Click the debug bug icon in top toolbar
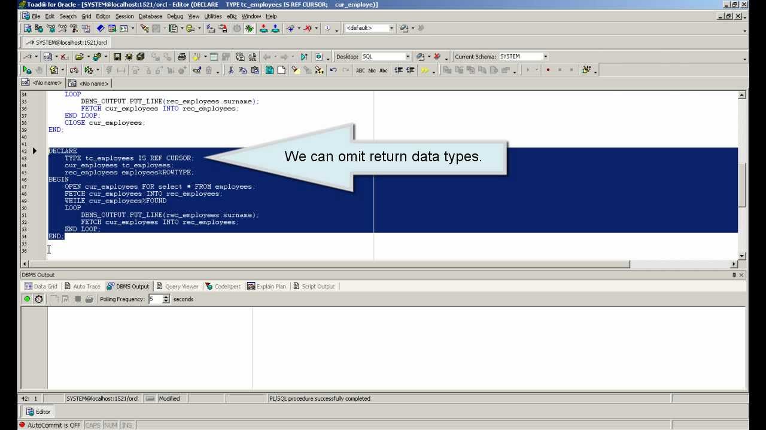766x430 pixels. (x=249, y=28)
